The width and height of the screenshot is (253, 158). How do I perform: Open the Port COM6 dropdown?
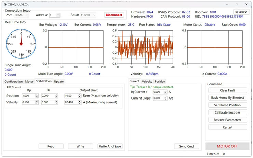(x=21, y=15)
